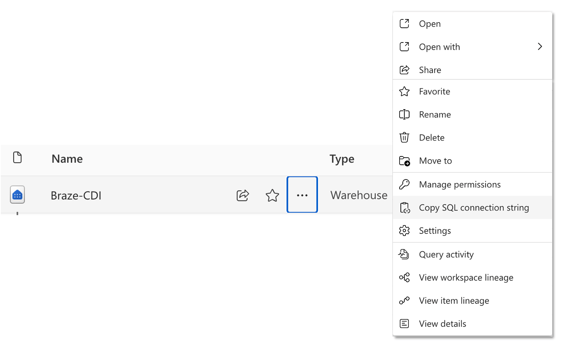Click the key icon next to Manage permissions
The image size is (562, 347).
[x=404, y=184]
